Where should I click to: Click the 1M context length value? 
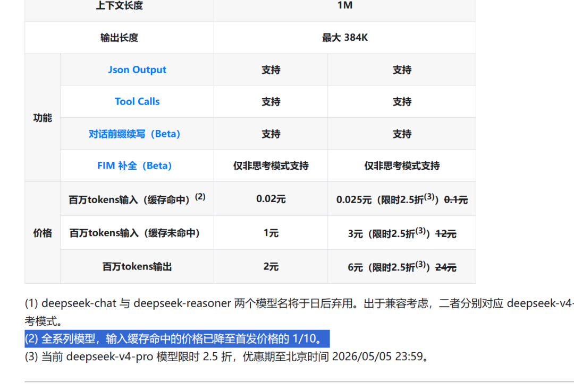pyautogui.click(x=345, y=5)
